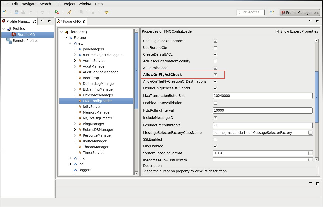Expand the RouteManager tree node
Viewport: 323px width, 207px height.
point(75,141)
